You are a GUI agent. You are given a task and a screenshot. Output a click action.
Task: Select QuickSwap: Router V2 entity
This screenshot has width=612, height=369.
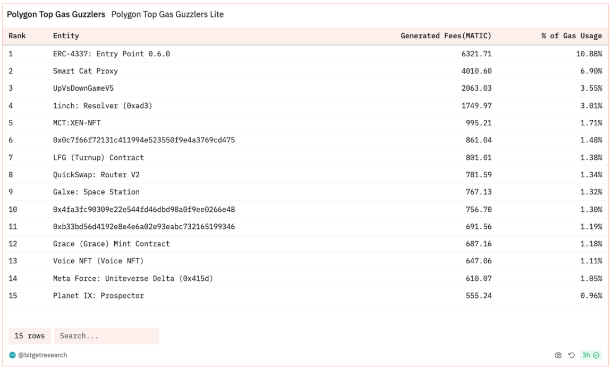(96, 175)
